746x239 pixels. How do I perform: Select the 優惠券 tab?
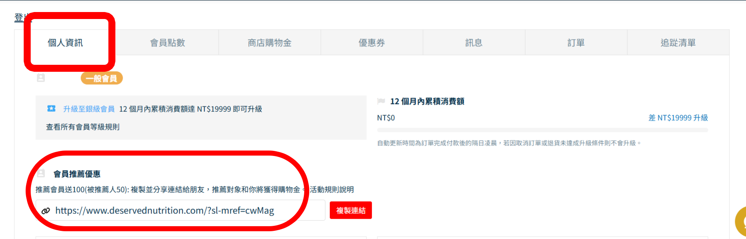tap(372, 43)
